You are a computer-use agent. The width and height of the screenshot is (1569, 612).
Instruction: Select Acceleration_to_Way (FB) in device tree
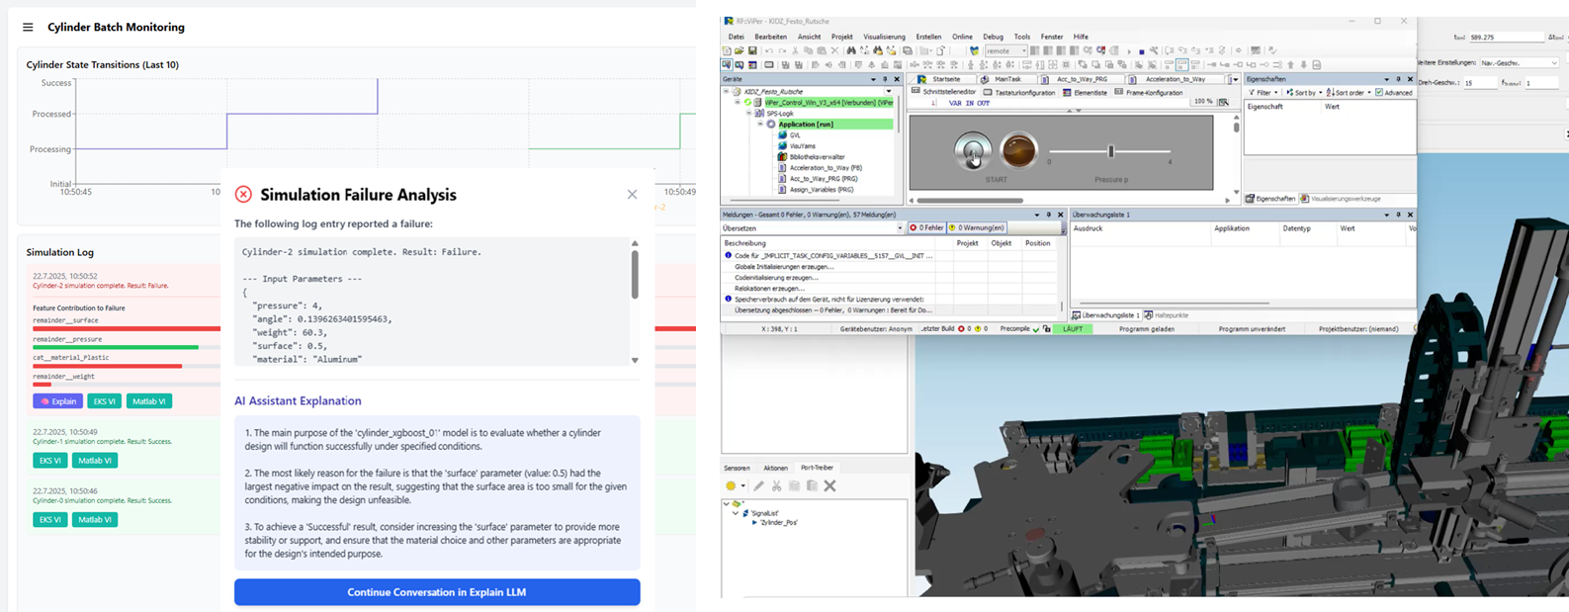click(826, 168)
